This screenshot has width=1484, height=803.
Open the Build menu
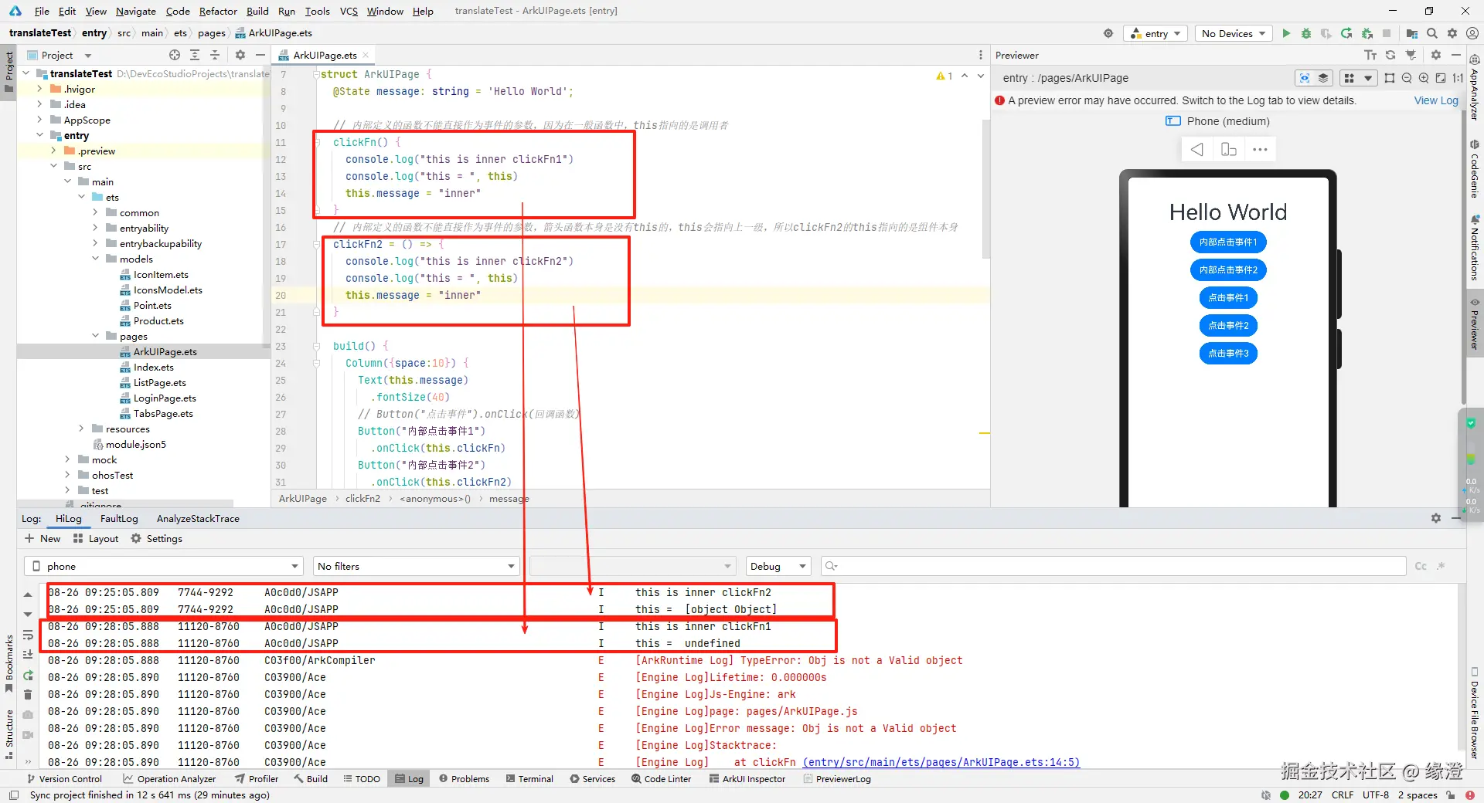tap(257, 11)
